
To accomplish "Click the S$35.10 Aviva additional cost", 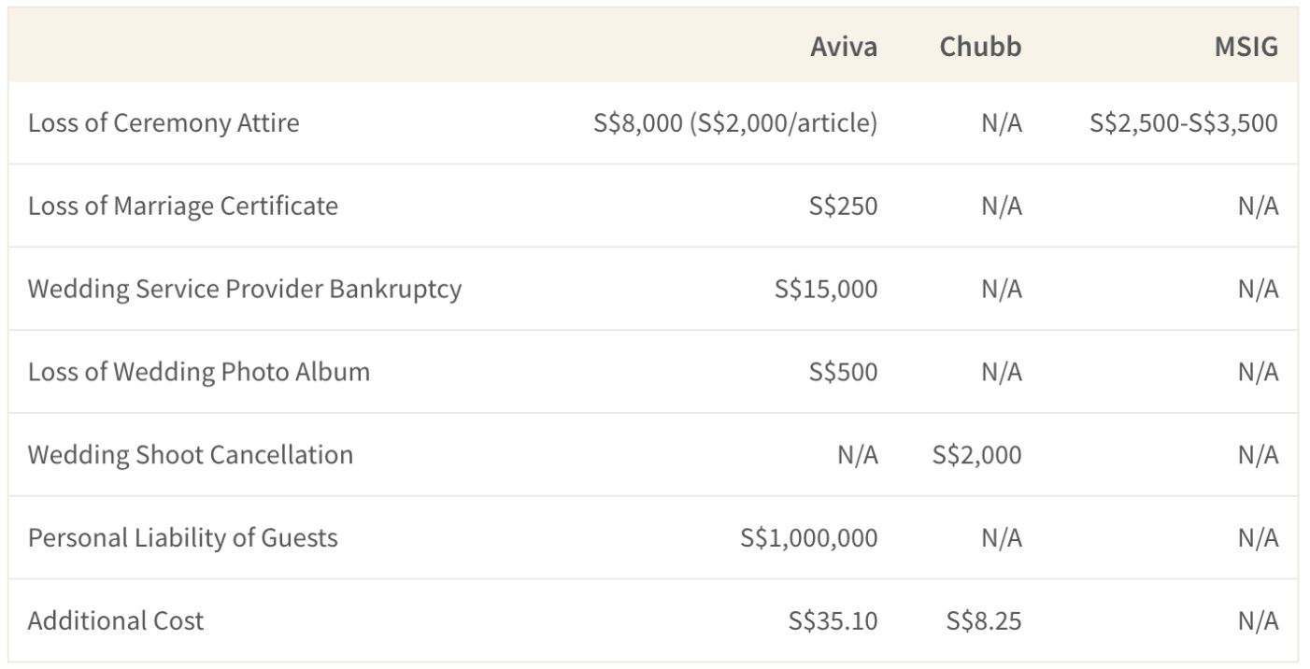I will (833, 621).
